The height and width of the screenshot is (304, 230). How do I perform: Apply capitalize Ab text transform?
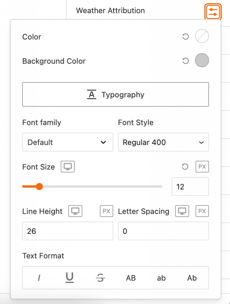pos(192,278)
